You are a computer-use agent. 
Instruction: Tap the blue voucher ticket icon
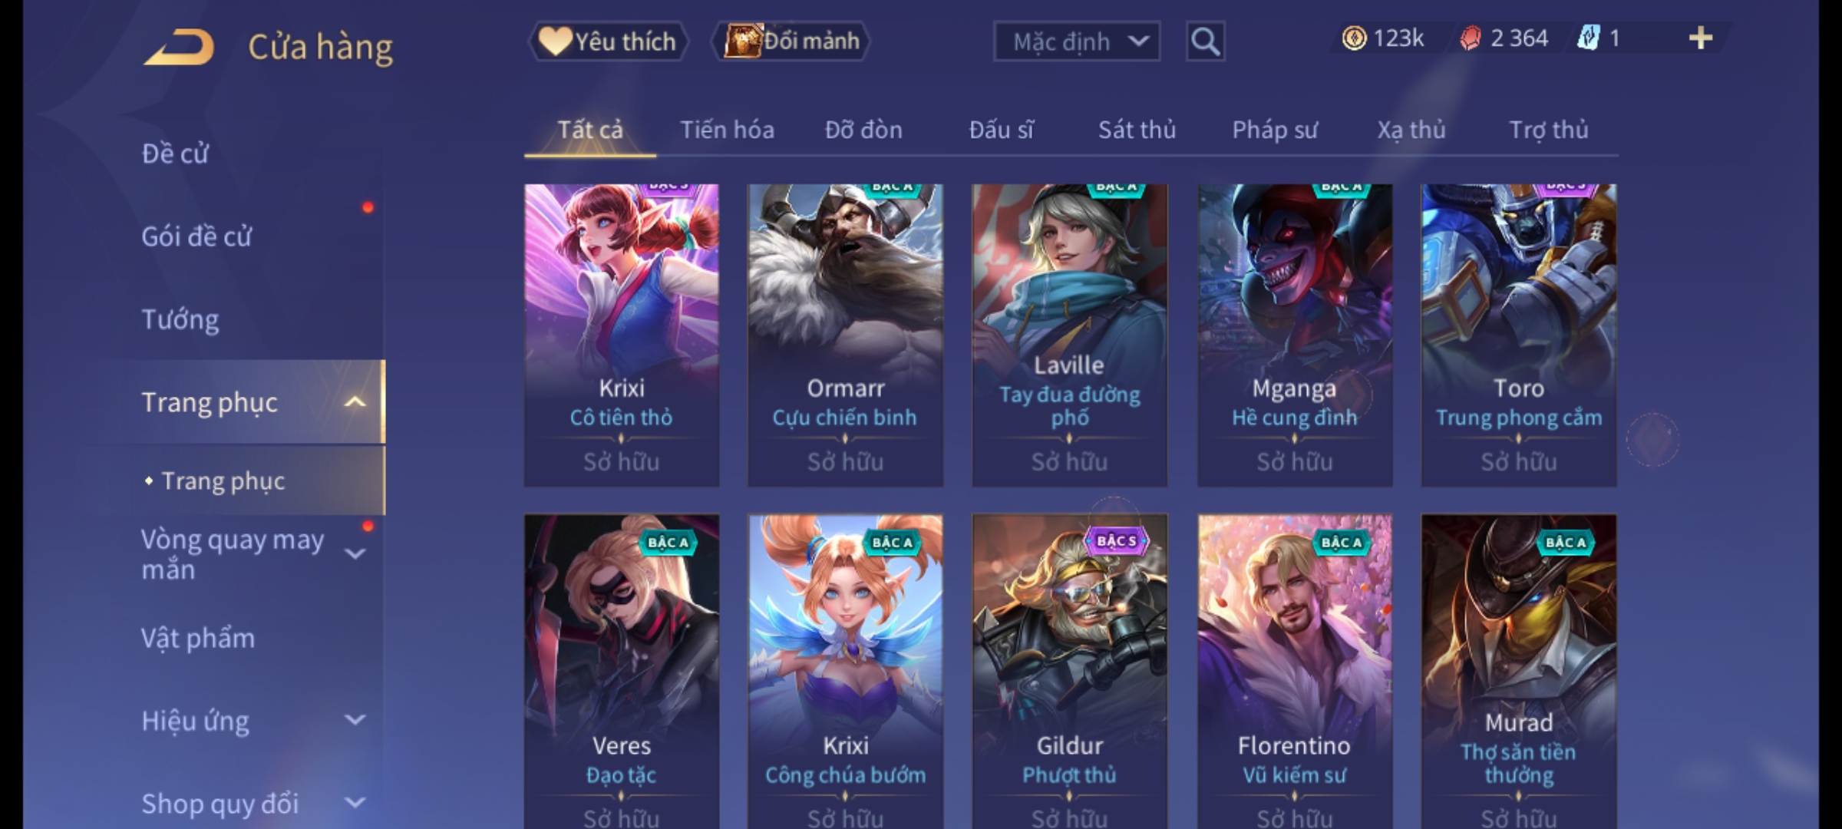point(1588,38)
